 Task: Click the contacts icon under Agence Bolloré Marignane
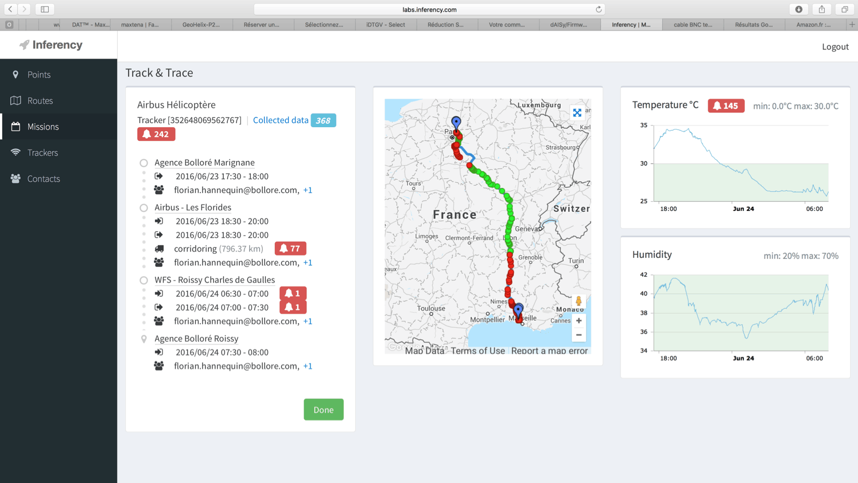click(x=159, y=190)
